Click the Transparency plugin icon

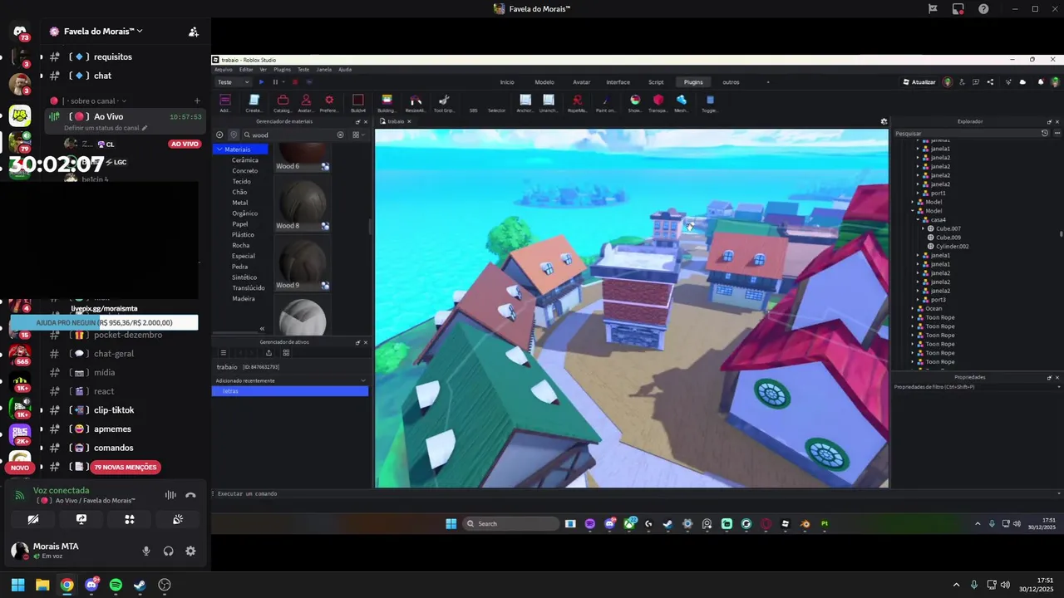pyautogui.click(x=658, y=102)
